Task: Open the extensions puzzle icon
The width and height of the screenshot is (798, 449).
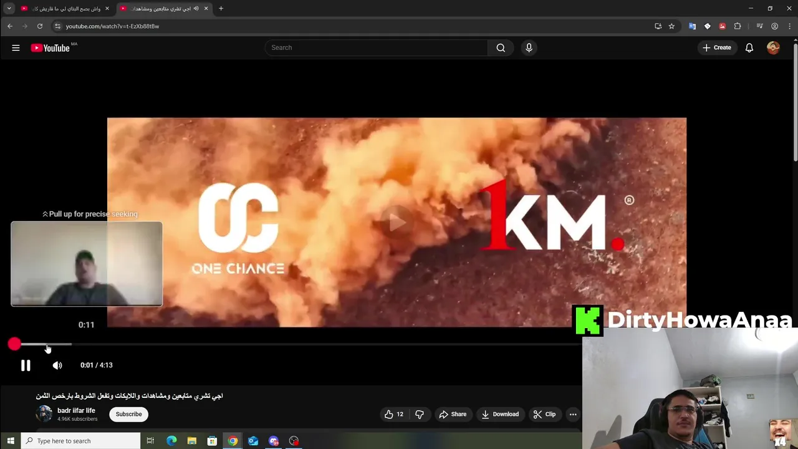Action: [738, 26]
